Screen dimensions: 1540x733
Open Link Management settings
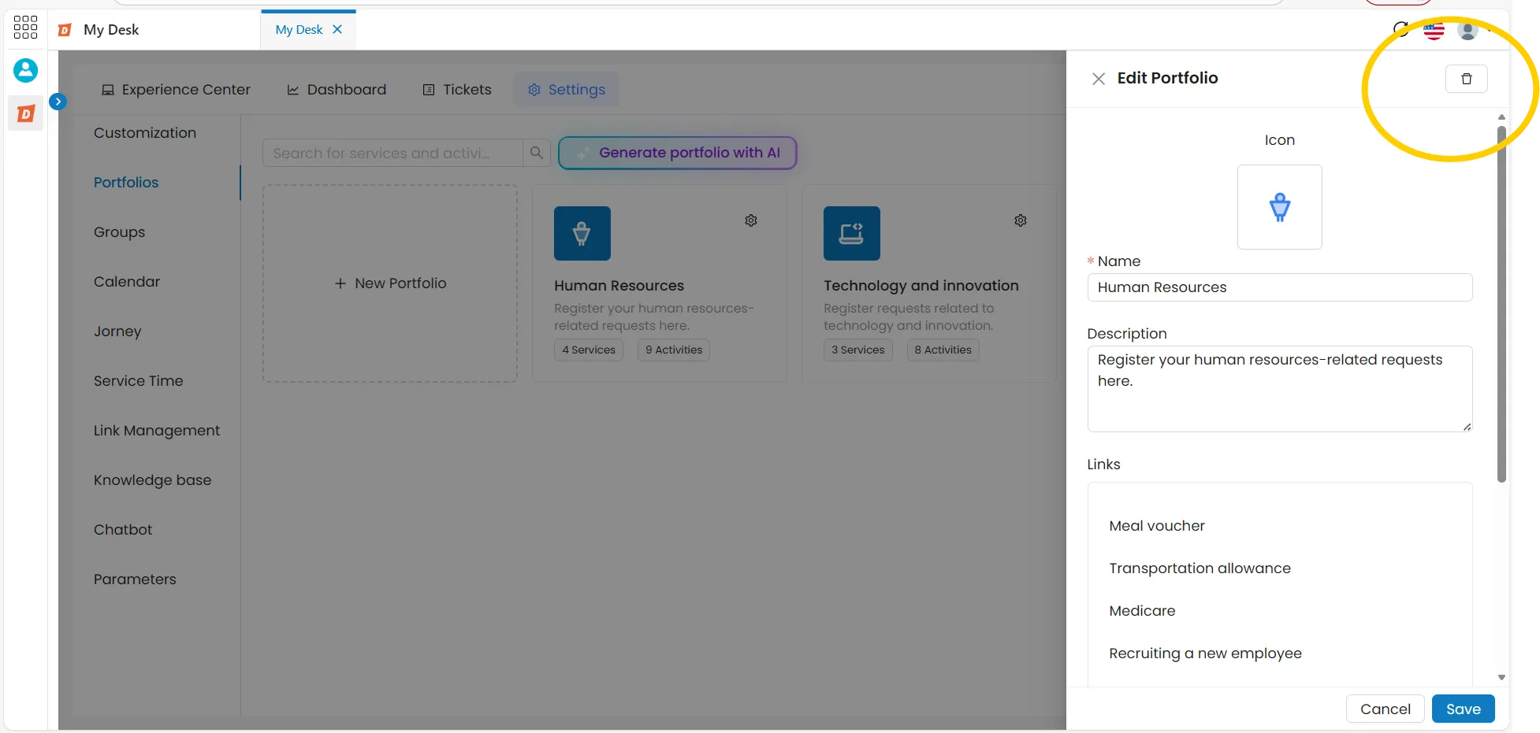(157, 431)
